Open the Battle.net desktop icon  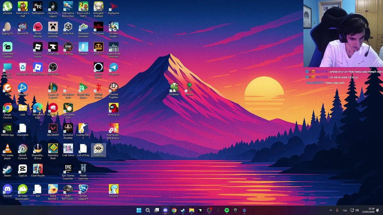click(23, 89)
